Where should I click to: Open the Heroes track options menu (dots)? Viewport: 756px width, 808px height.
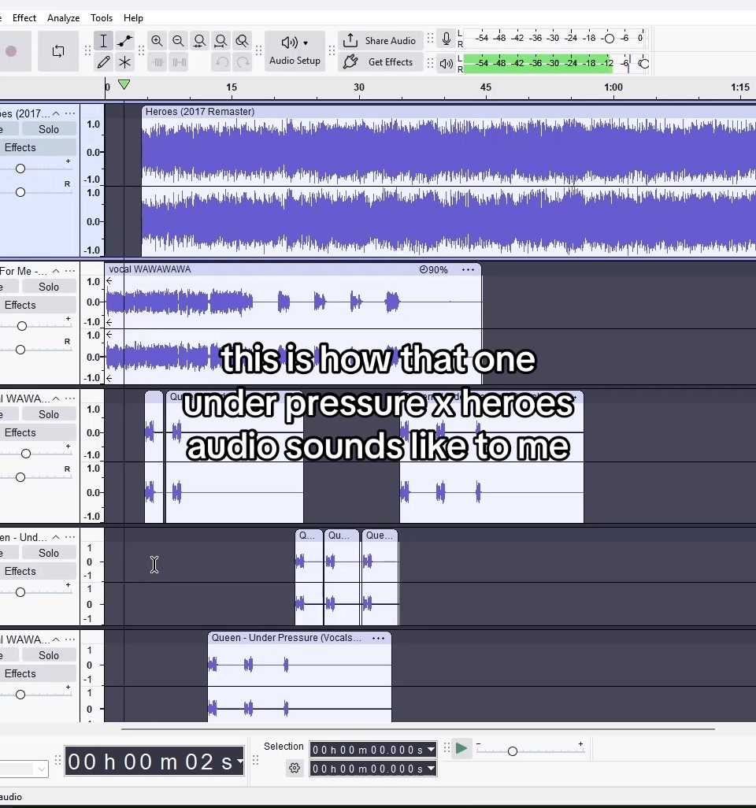point(70,113)
